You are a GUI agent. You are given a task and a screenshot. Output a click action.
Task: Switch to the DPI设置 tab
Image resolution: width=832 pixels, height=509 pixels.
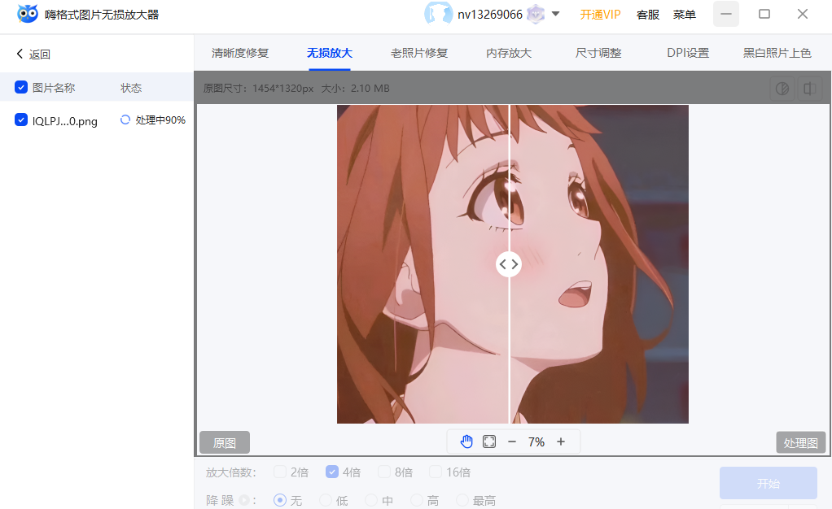(x=688, y=53)
